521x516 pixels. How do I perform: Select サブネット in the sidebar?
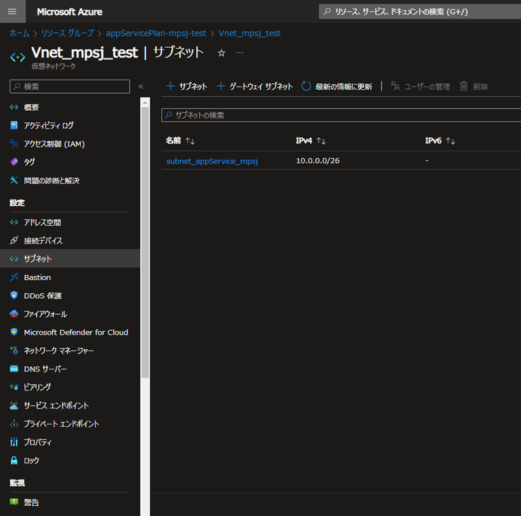[x=70, y=259]
